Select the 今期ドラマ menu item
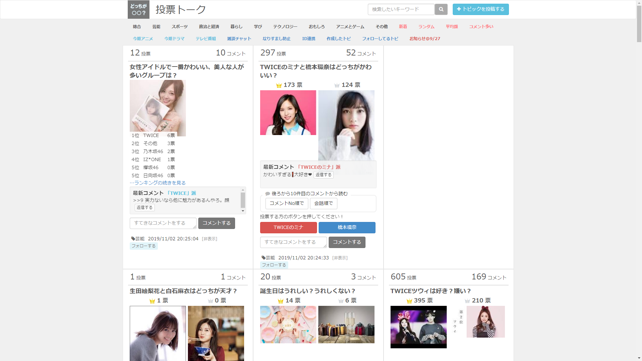The image size is (642, 361). click(174, 39)
